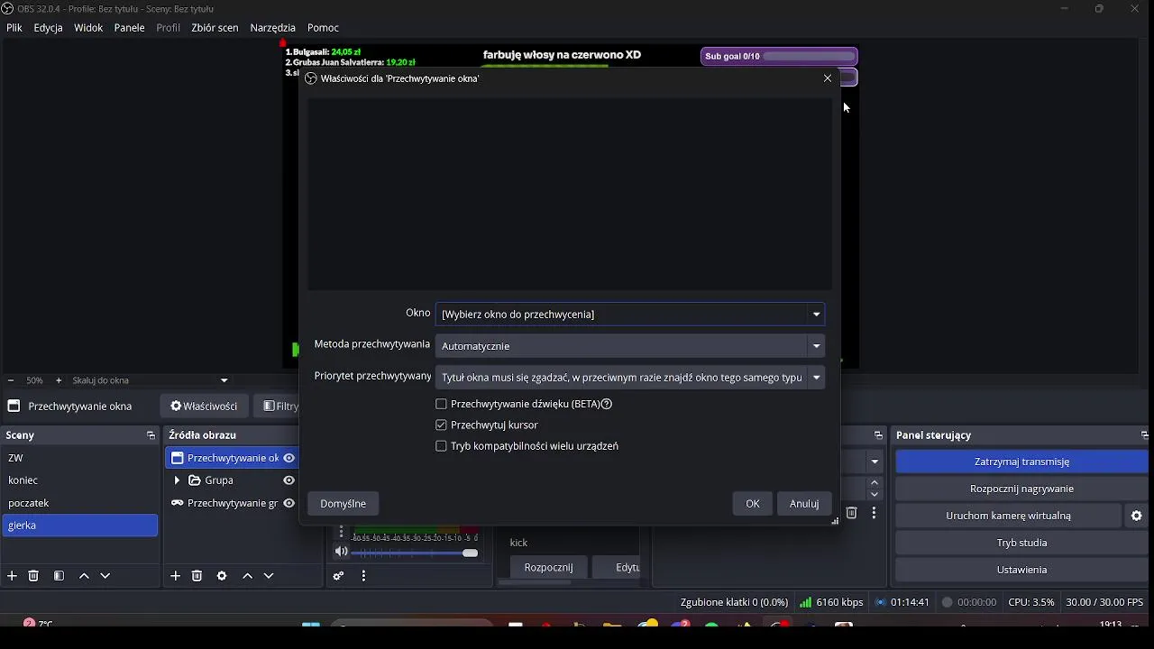Open the Widok menu
The height and width of the screenshot is (649, 1154).
88,28
